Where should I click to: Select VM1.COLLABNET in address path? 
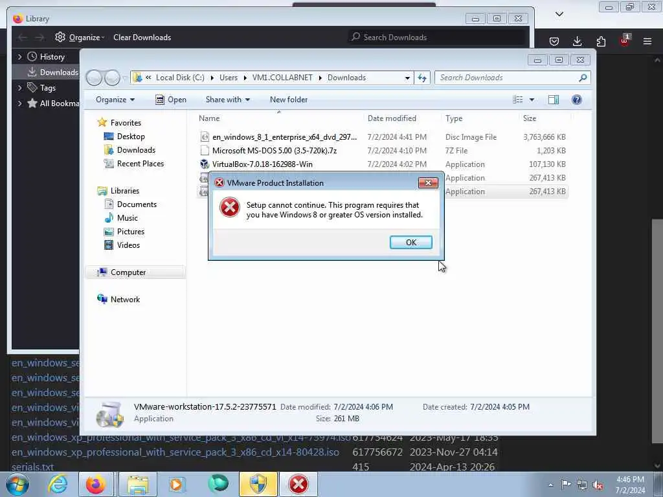282,78
